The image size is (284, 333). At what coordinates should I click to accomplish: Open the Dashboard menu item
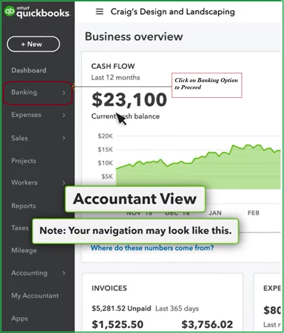click(29, 70)
